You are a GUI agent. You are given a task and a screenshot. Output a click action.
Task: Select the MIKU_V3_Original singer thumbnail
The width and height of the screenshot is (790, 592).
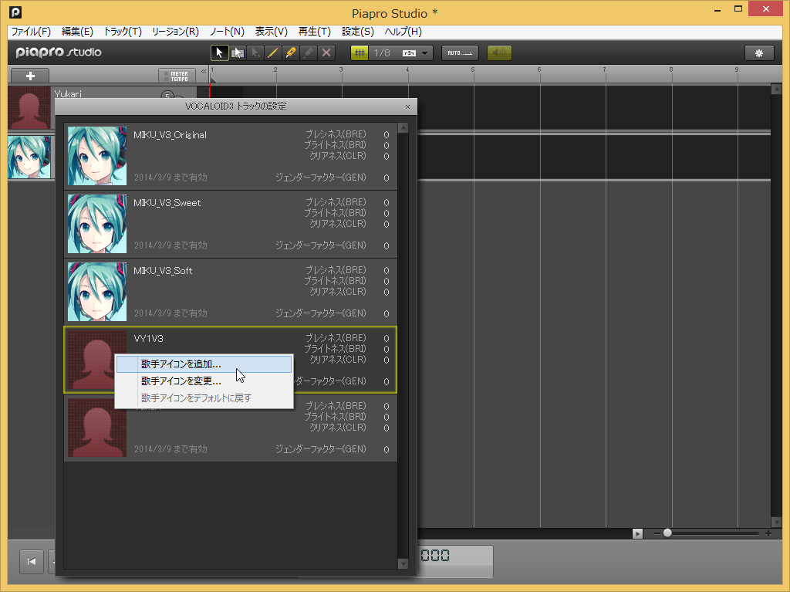(97, 156)
